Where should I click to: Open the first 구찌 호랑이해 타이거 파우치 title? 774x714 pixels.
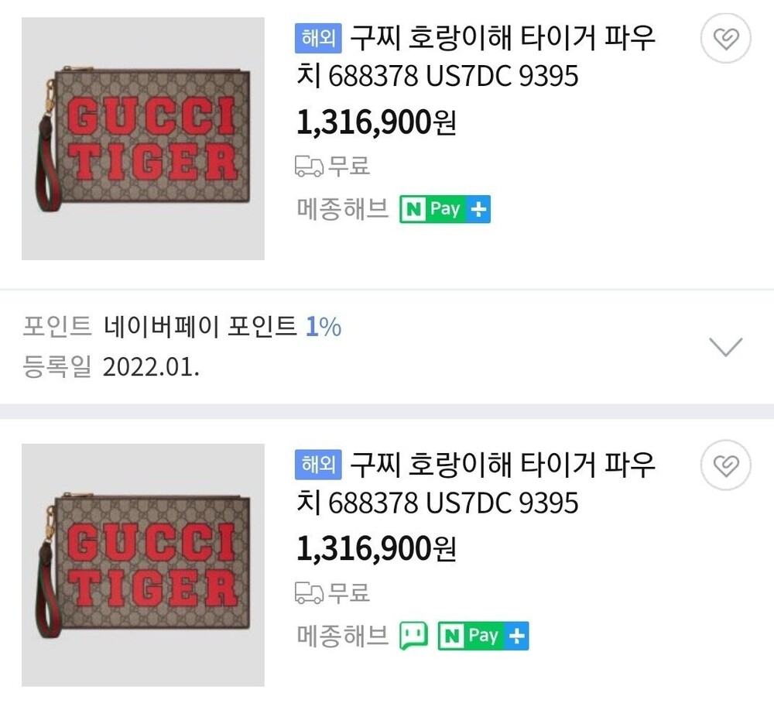coord(475,56)
